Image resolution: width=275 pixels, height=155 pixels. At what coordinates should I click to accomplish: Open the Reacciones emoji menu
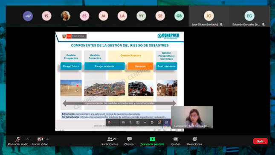click(x=194, y=141)
